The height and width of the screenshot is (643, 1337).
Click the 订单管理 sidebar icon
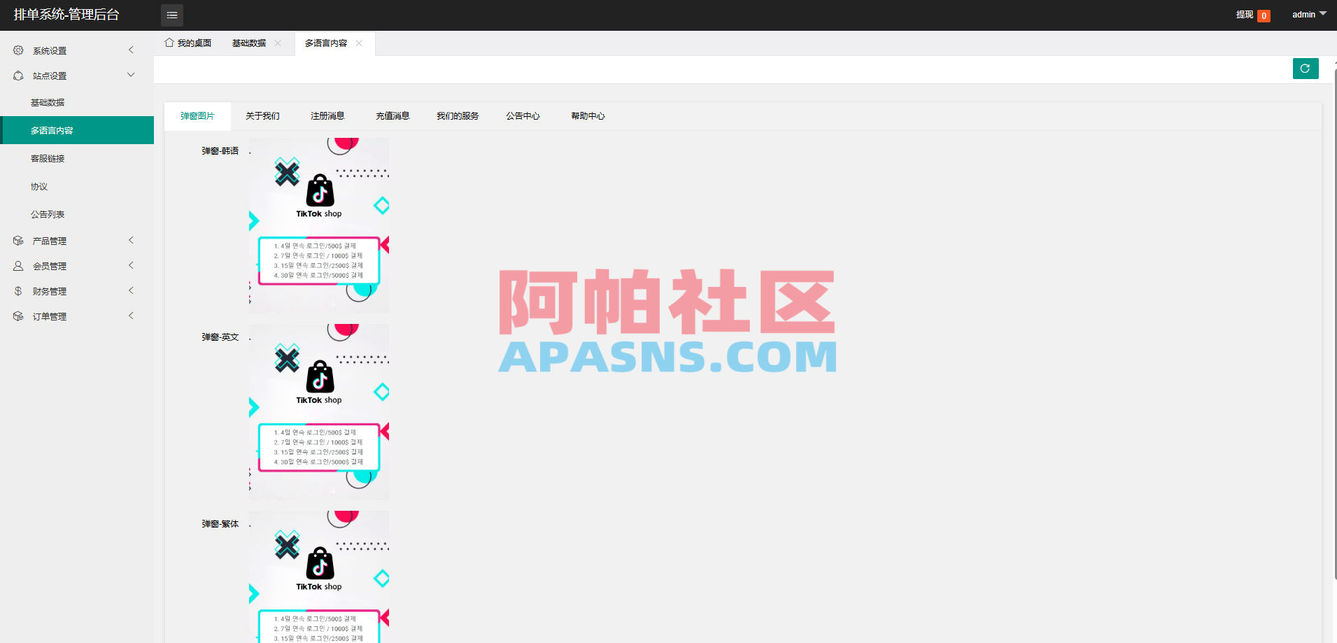click(17, 316)
